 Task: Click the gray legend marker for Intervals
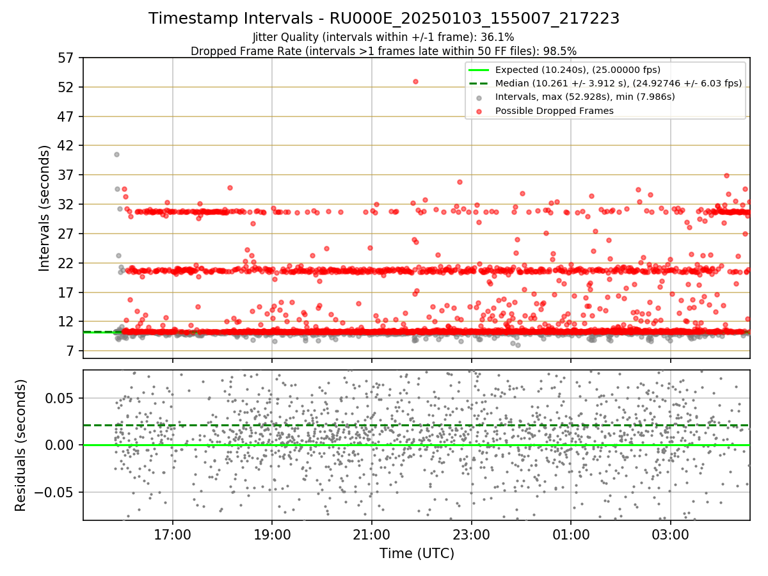pos(479,97)
